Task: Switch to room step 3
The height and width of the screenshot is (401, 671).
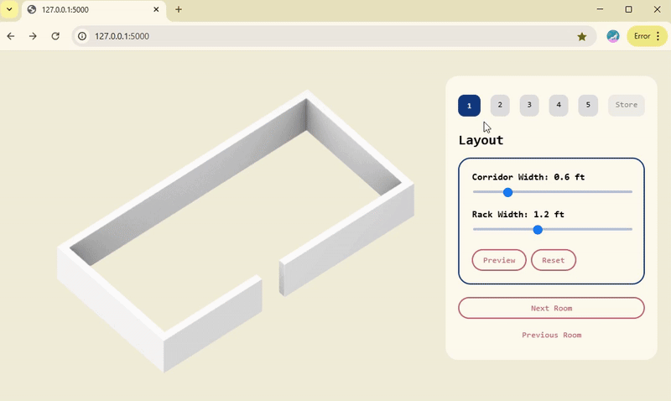Action: tap(529, 105)
